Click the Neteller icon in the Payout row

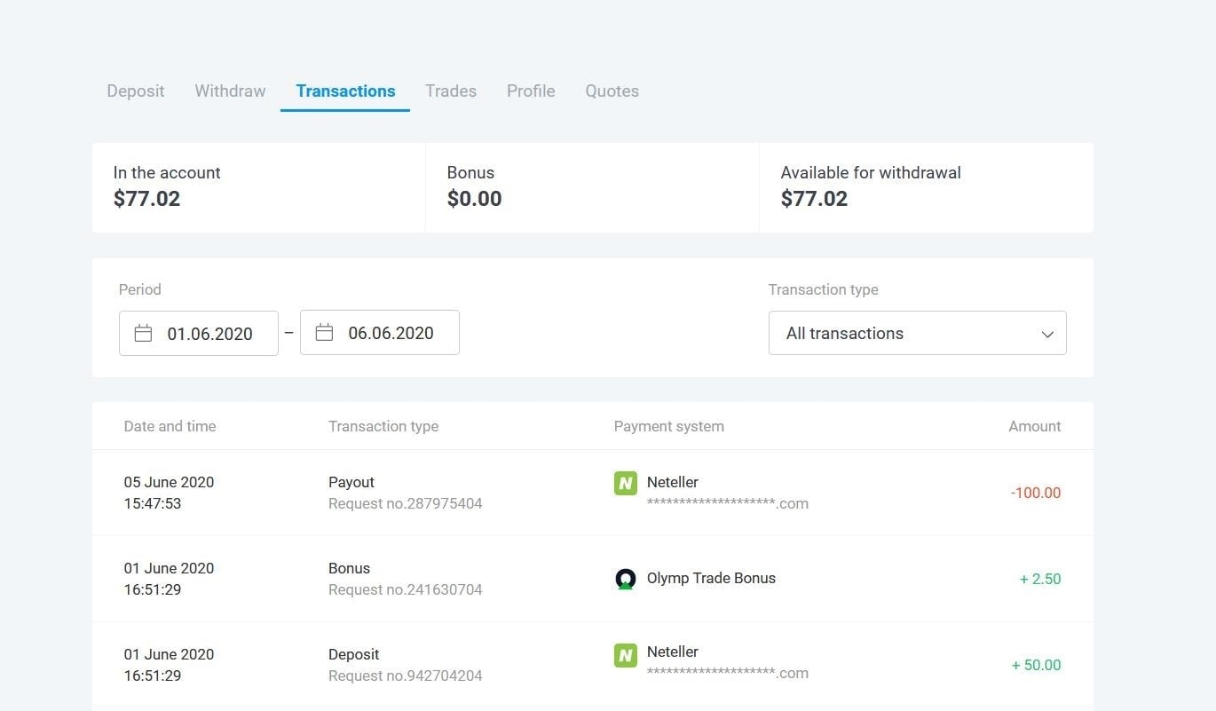[626, 483]
